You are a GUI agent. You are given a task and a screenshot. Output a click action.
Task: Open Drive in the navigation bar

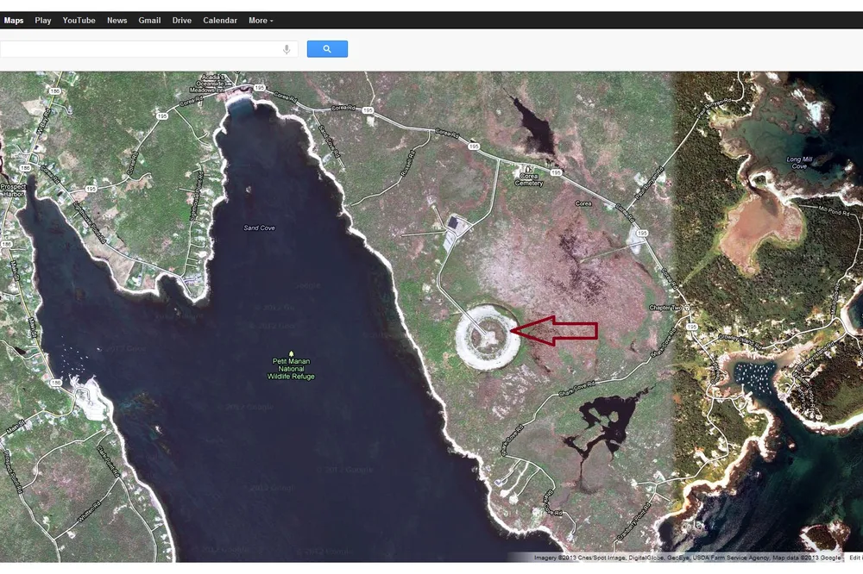[182, 20]
